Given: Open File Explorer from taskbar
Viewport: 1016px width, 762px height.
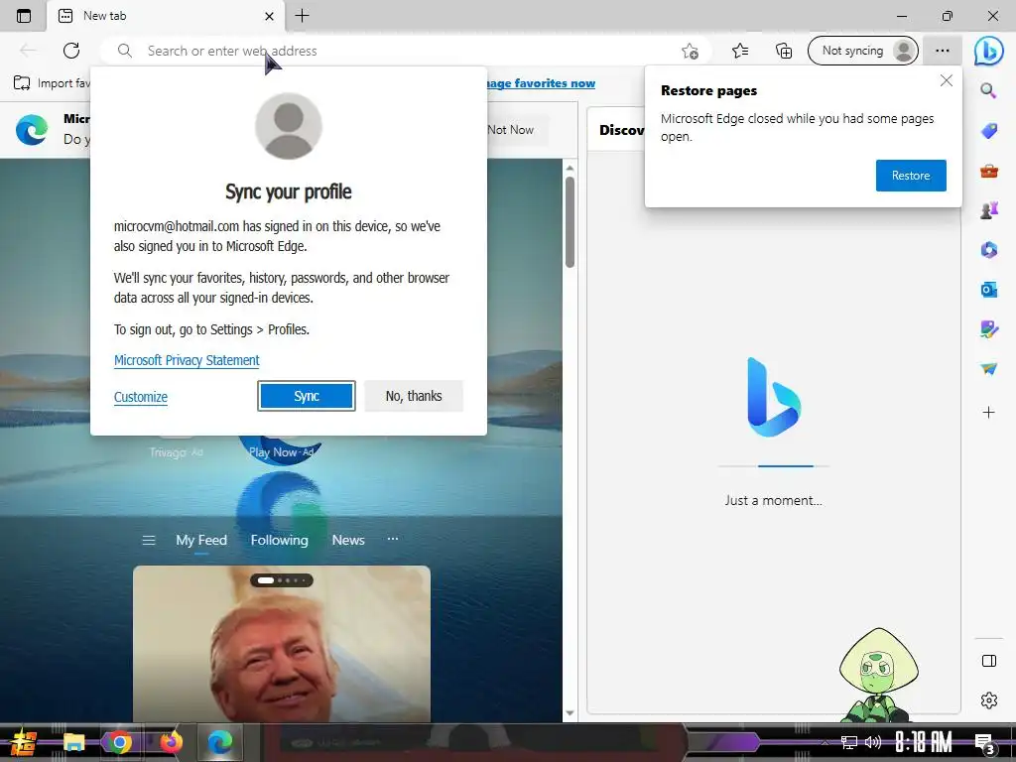Looking at the screenshot, I should tap(73, 742).
